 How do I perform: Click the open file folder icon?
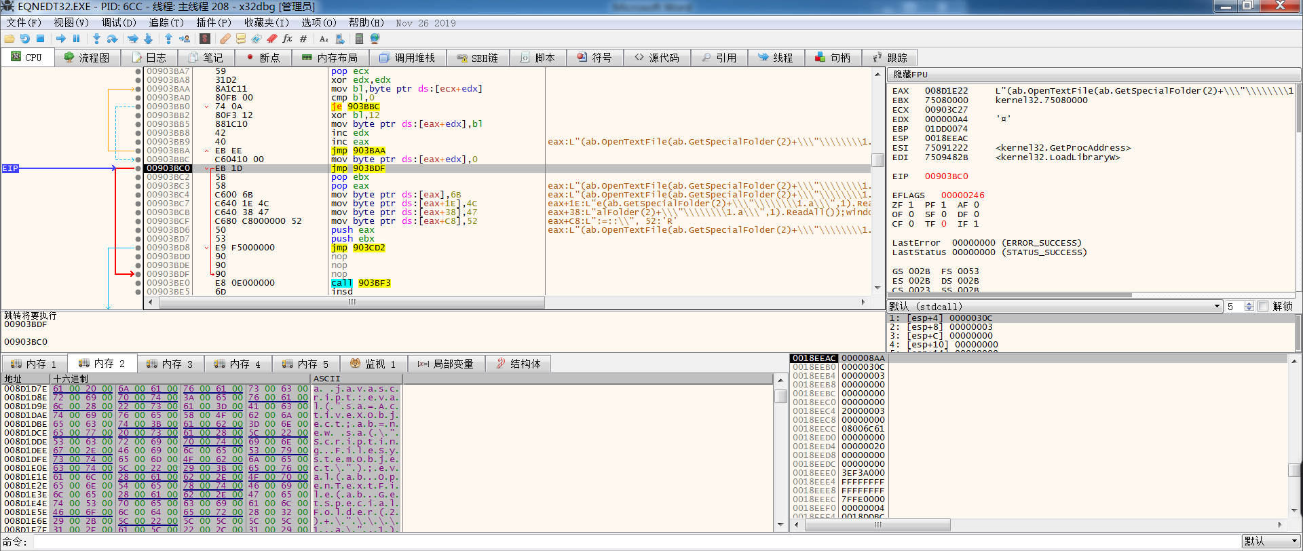pos(10,39)
